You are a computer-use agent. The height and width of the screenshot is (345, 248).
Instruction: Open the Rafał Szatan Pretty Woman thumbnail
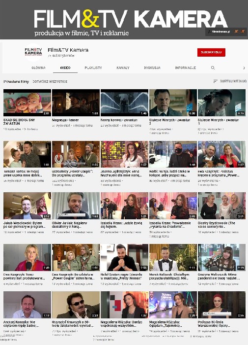click(x=124, y=257)
